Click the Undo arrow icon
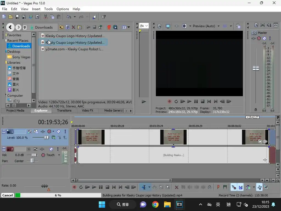 point(69,17)
